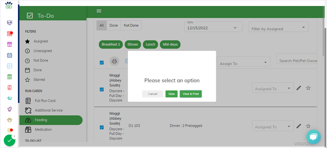Open the chat bubble widget

point(313,137)
